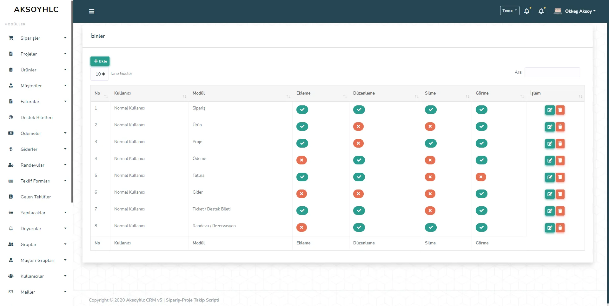Image resolution: width=609 pixels, height=306 pixels.
Task: Open the Ürünler menu item
Action: click(x=29, y=70)
